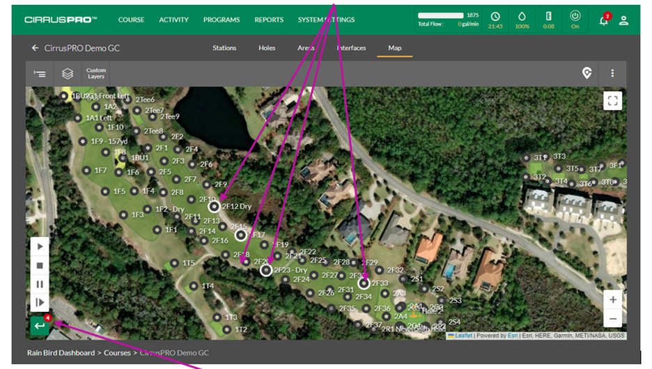Click the CirrusPRO logo
This screenshot has height=369, width=652.
pyautogui.click(x=61, y=19)
